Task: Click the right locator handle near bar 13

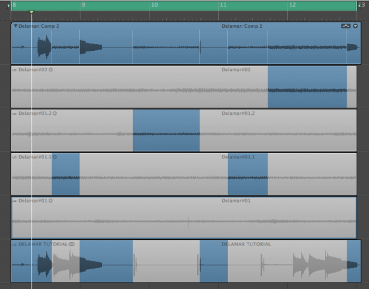Action: click(x=359, y=5)
